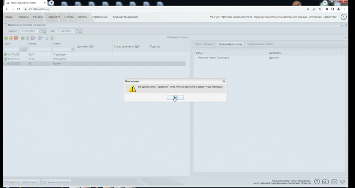Click the Подпись column header
The height and width of the screenshot is (188, 355).
click(155, 46)
